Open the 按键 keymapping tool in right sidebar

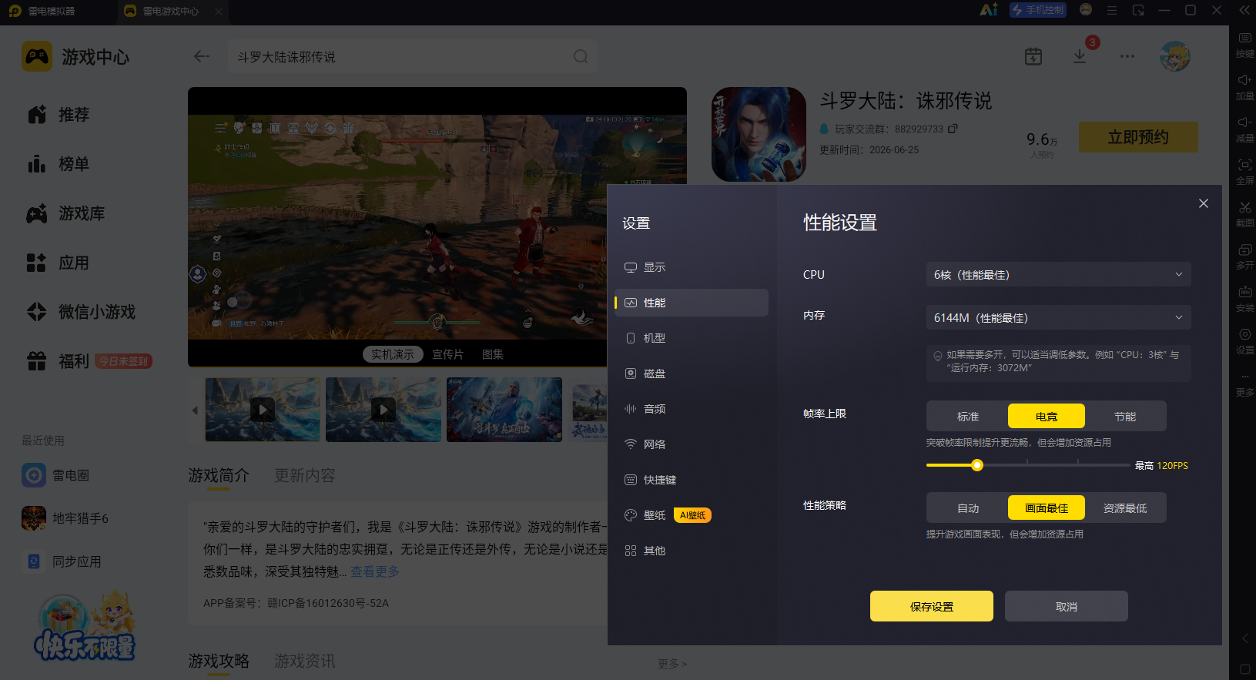pyautogui.click(x=1244, y=45)
